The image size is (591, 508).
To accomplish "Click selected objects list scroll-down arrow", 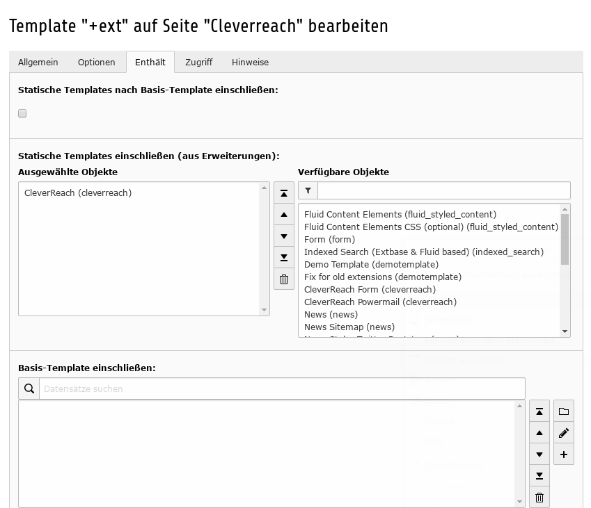I will point(264,310).
